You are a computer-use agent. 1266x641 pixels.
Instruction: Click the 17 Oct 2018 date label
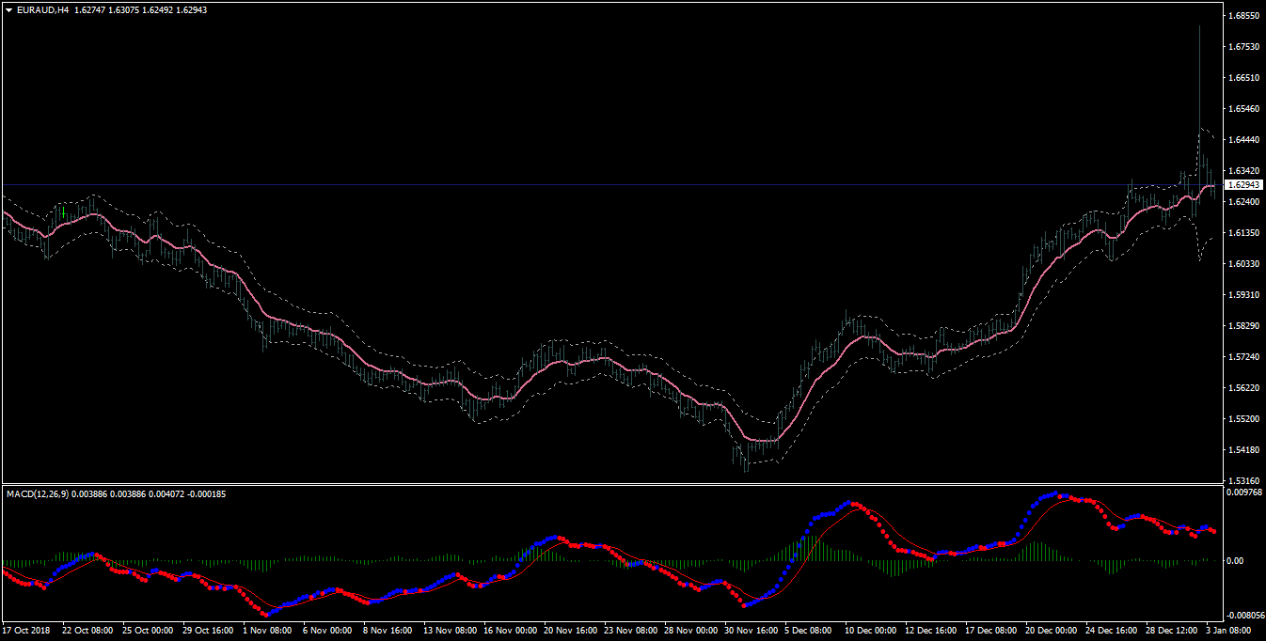(27, 631)
